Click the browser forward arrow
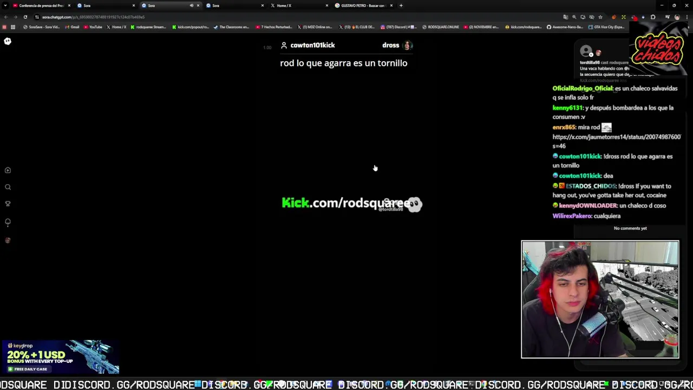Screen dimensions: 693x390 point(15,17)
